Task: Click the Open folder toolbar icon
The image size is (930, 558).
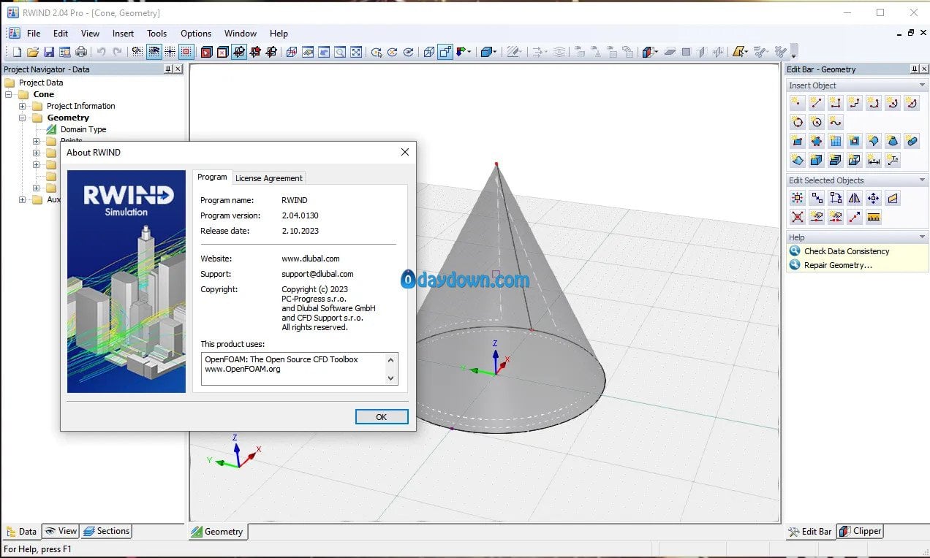Action: point(33,52)
